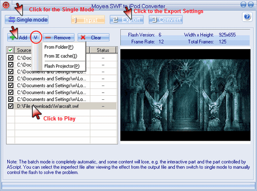
Task: Toggle the select-all checkbox in list header
Action: click(x=10, y=50)
